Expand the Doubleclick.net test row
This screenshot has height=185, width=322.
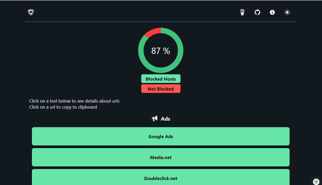161,177
